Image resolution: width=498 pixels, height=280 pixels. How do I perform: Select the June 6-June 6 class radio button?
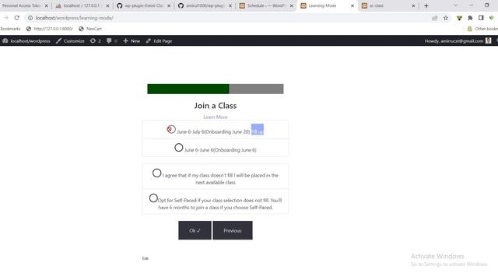coord(179,148)
